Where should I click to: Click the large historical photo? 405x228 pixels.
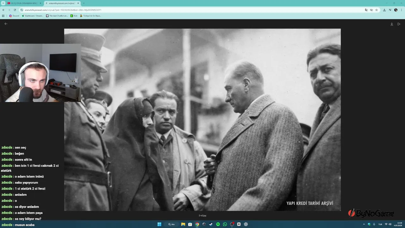(x=202, y=120)
